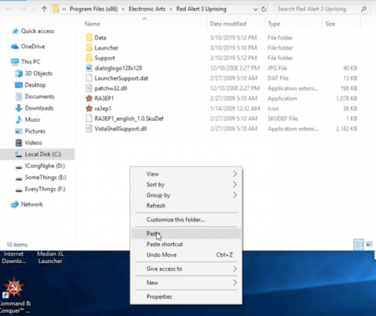Click the Median XL Launcher desktop label

click(51, 258)
